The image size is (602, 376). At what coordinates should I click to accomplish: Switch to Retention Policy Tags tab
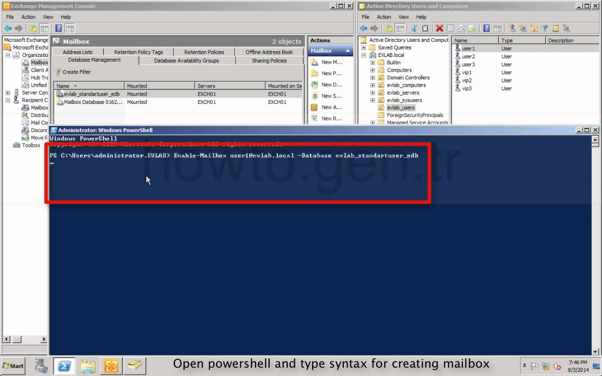[x=138, y=52]
